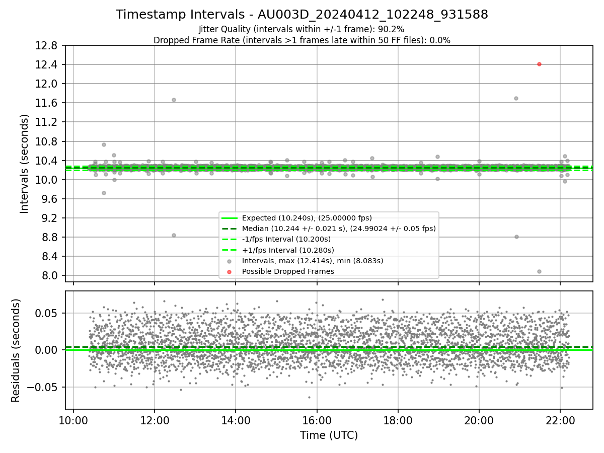The image size is (604, 453).
Task: Click the gray point near 10.7 around 10:45
Action: coord(104,144)
